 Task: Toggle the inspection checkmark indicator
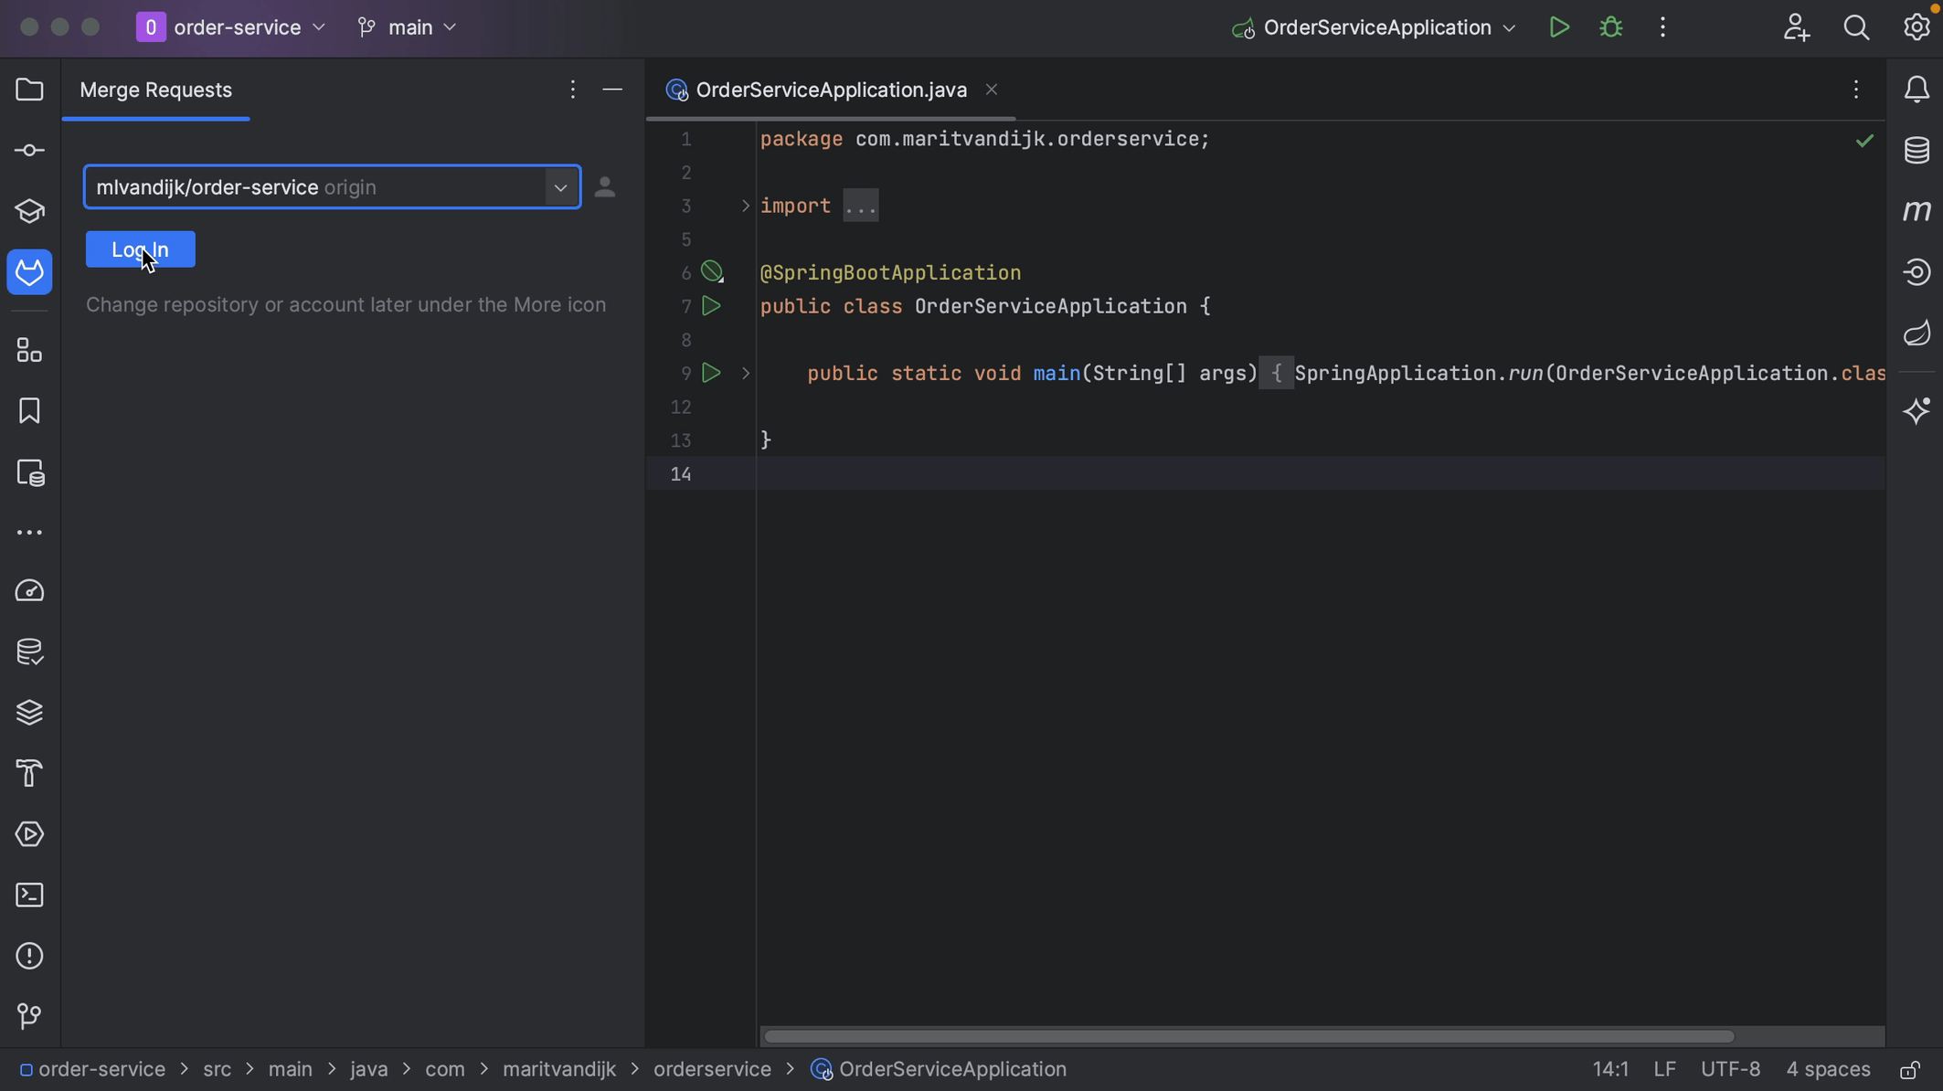click(1864, 141)
